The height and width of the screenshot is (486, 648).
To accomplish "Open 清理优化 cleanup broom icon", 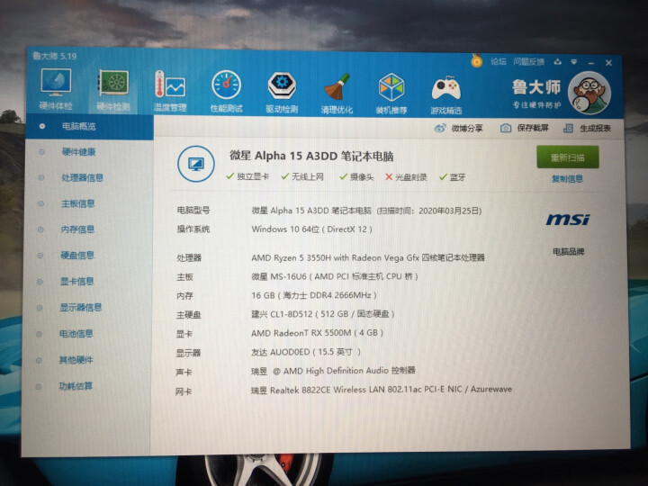I will (x=337, y=93).
